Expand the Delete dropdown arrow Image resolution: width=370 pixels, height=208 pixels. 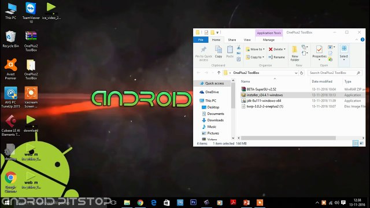284,49
